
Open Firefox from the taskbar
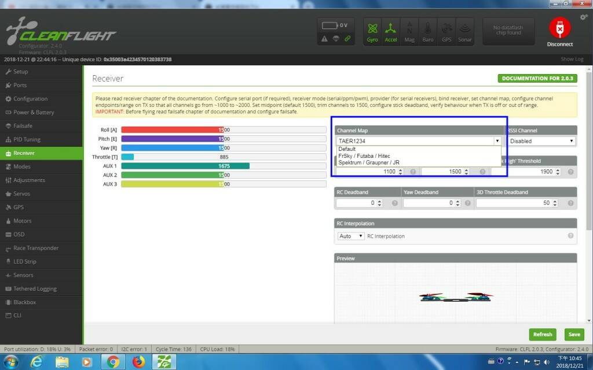(x=138, y=362)
